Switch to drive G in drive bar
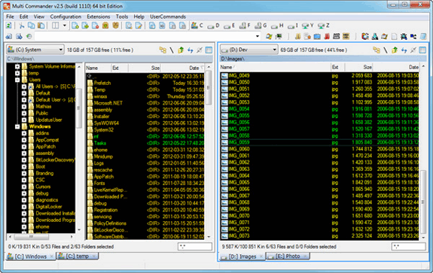This screenshot has height=273, width=433. 261,26
